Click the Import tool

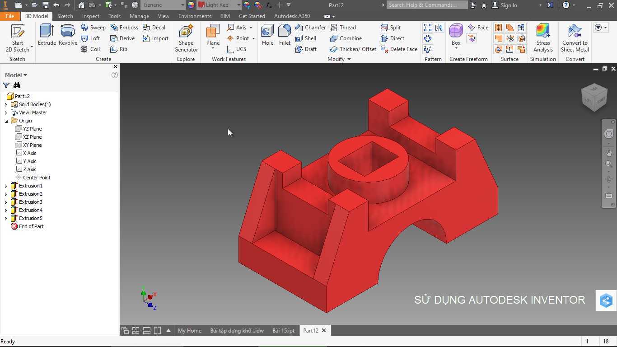155,38
